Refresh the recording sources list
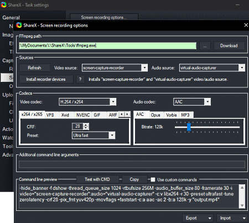Viewport: 249px width, 223px height. (x=34, y=68)
